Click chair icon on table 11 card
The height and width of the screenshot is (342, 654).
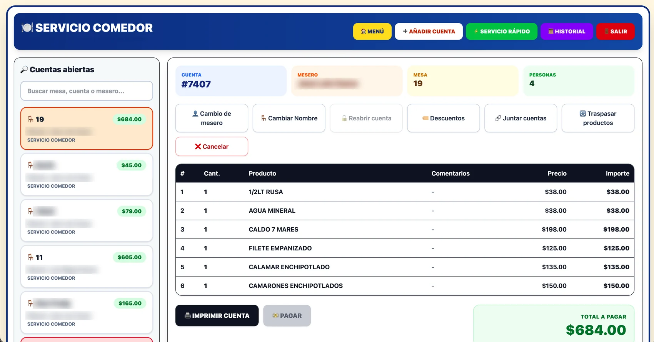(31, 257)
